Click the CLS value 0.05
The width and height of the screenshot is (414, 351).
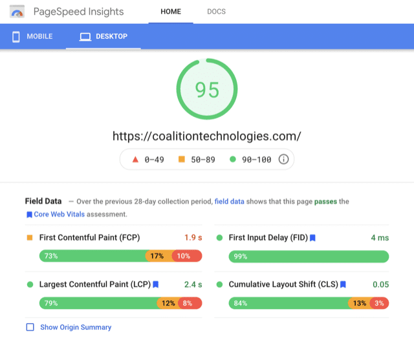(381, 284)
